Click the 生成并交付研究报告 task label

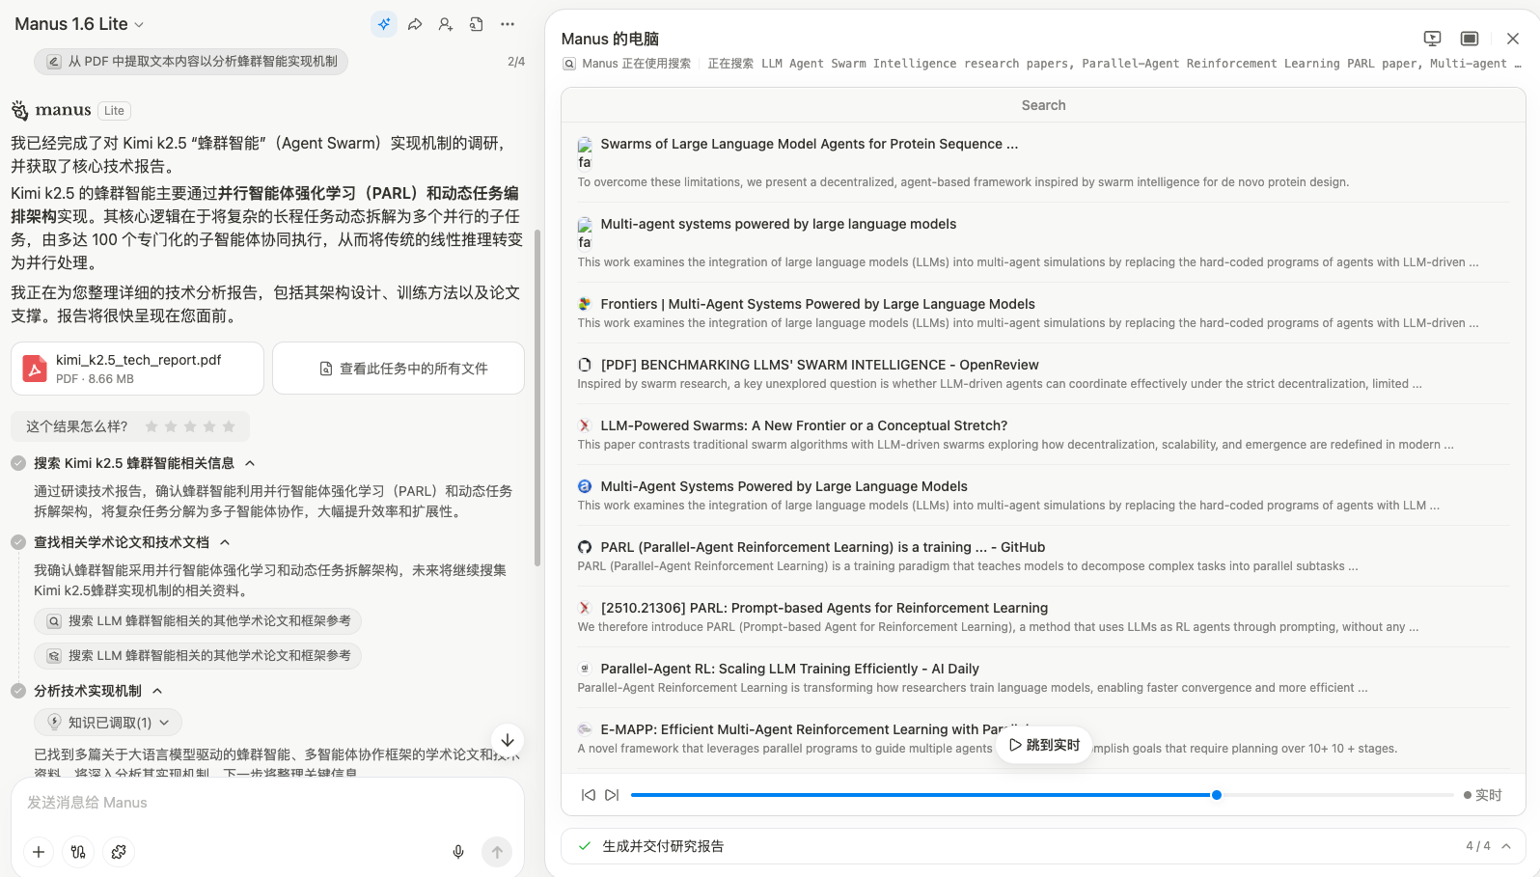tap(663, 846)
